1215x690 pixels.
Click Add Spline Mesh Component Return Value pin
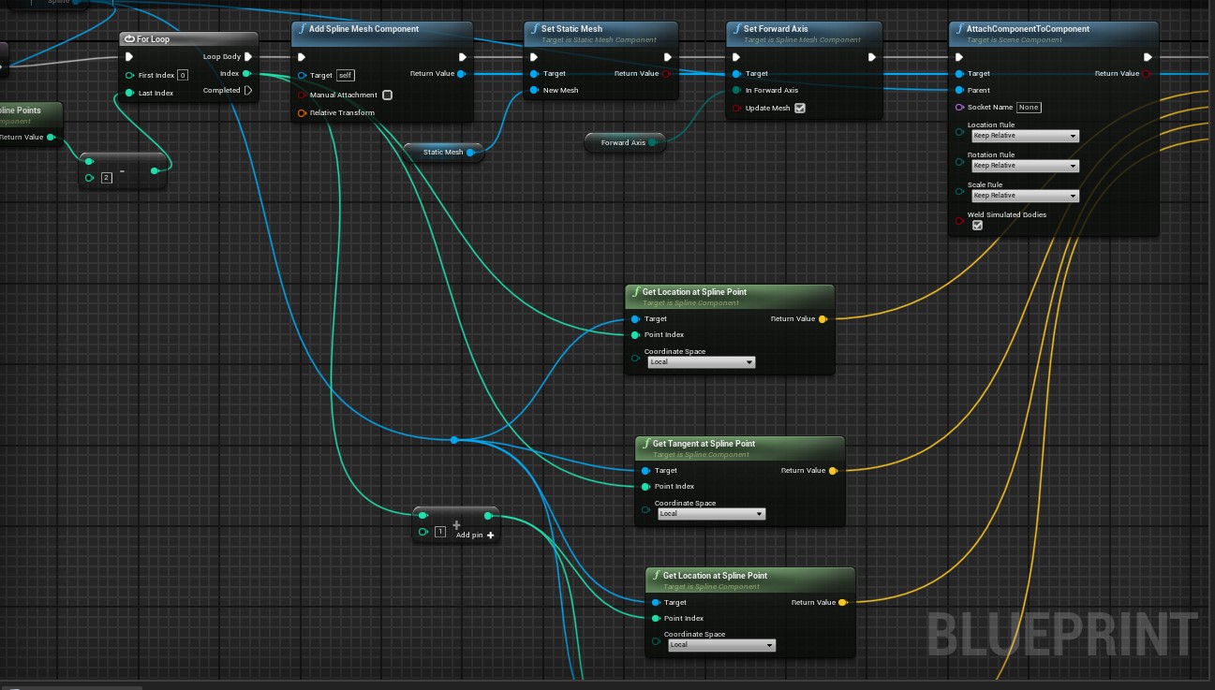(x=462, y=74)
